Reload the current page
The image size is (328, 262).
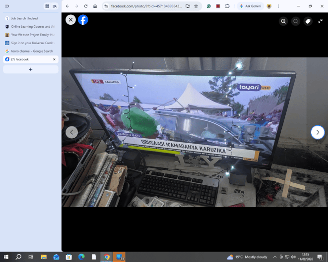tap(86, 6)
